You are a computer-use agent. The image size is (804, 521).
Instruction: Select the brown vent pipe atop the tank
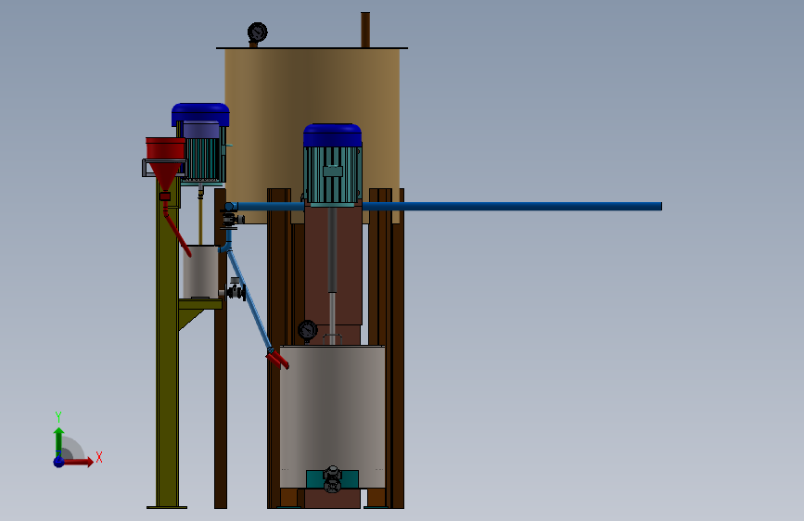pyautogui.click(x=365, y=30)
